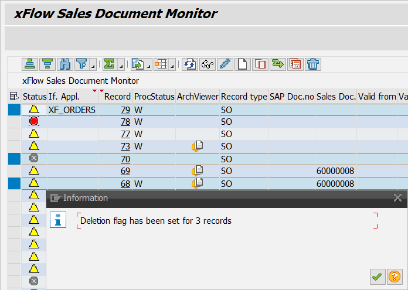This screenshot has width=408, height=290.
Task: Click the Display glasses icon
Action: pyautogui.click(x=207, y=64)
